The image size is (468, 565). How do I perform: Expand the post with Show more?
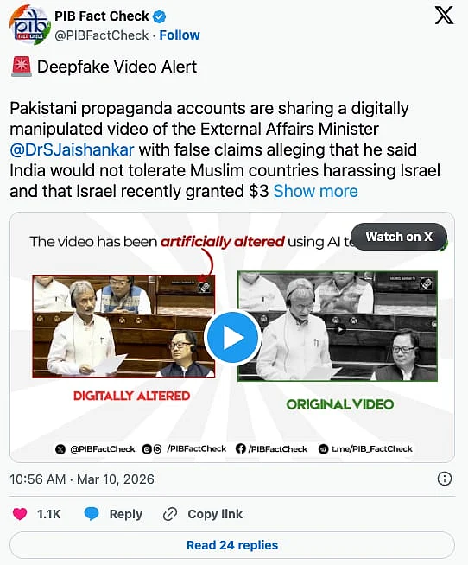(315, 191)
